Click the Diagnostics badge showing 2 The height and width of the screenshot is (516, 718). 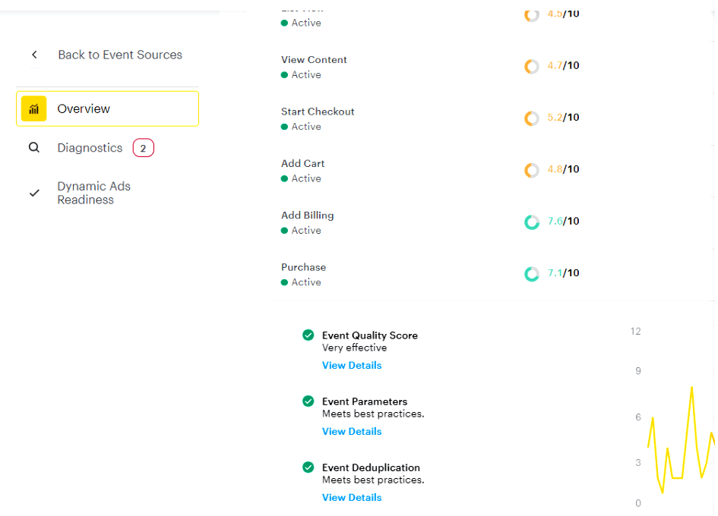point(144,148)
